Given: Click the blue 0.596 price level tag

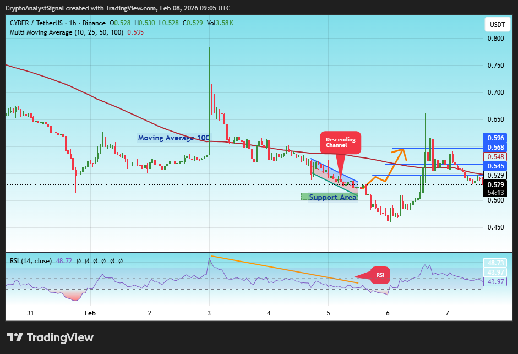Looking at the screenshot, I should (495, 138).
